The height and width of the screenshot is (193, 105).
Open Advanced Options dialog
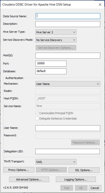[29, 179]
